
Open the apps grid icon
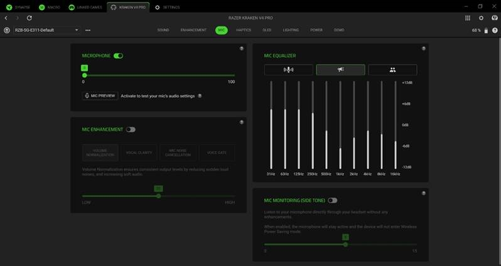468,18
